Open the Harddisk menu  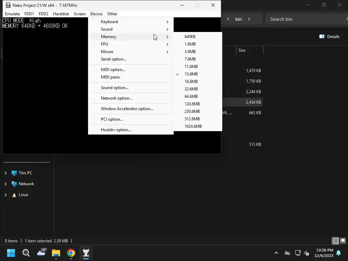click(61, 14)
